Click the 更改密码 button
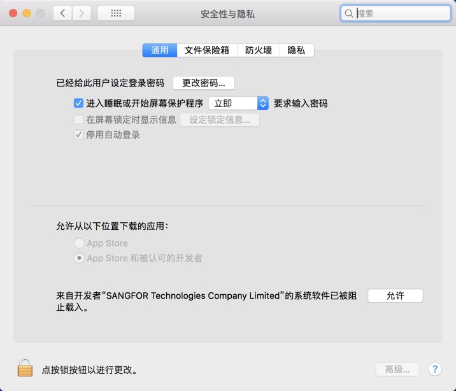Viewport: 456px width, 391px height. pyautogui.click(x=204, y=83)
